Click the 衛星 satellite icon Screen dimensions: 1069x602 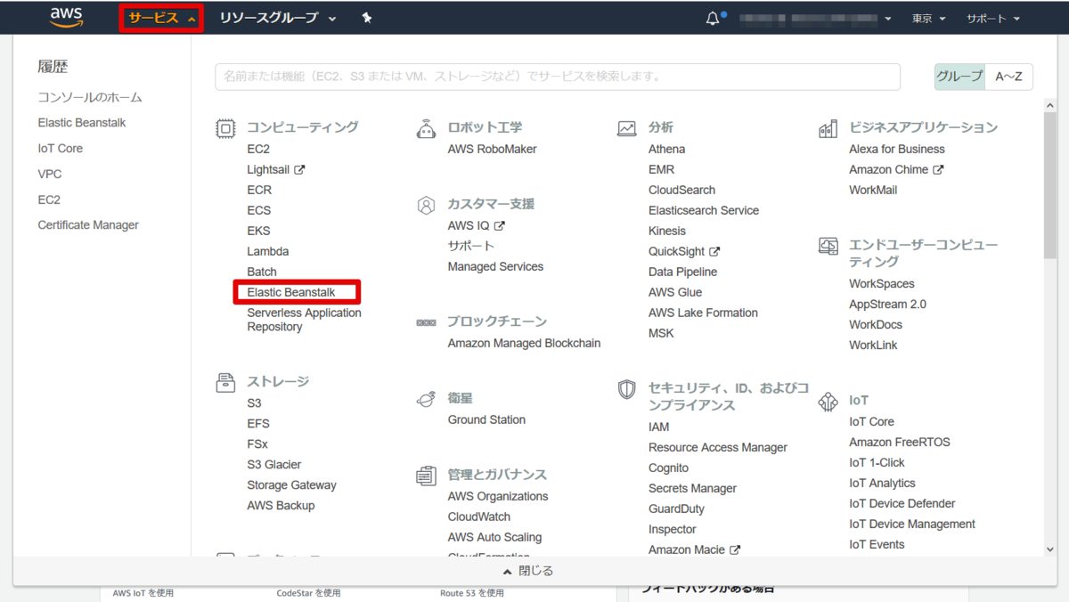click(x=425, y=401)
